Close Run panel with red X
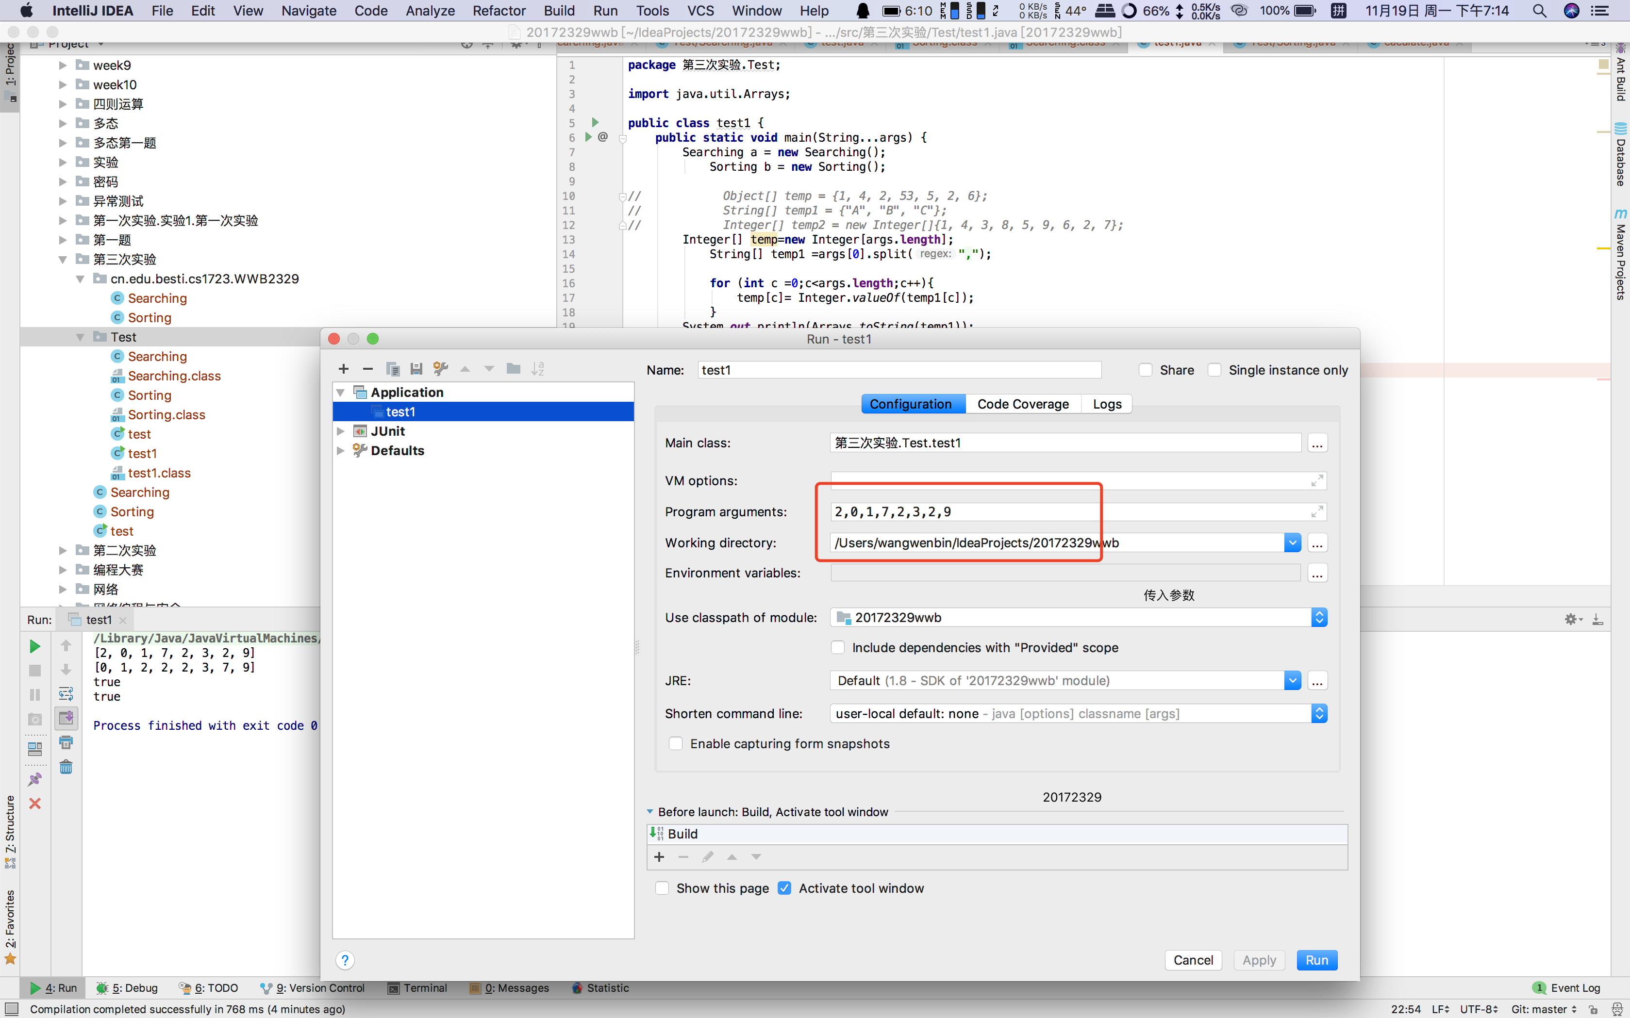This screenshot has width=1630, height=1018. [35, 803]
